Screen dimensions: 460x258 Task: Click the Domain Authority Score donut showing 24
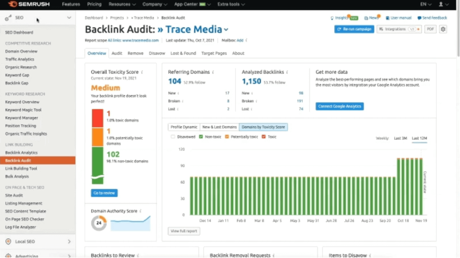tap(99, 223)
